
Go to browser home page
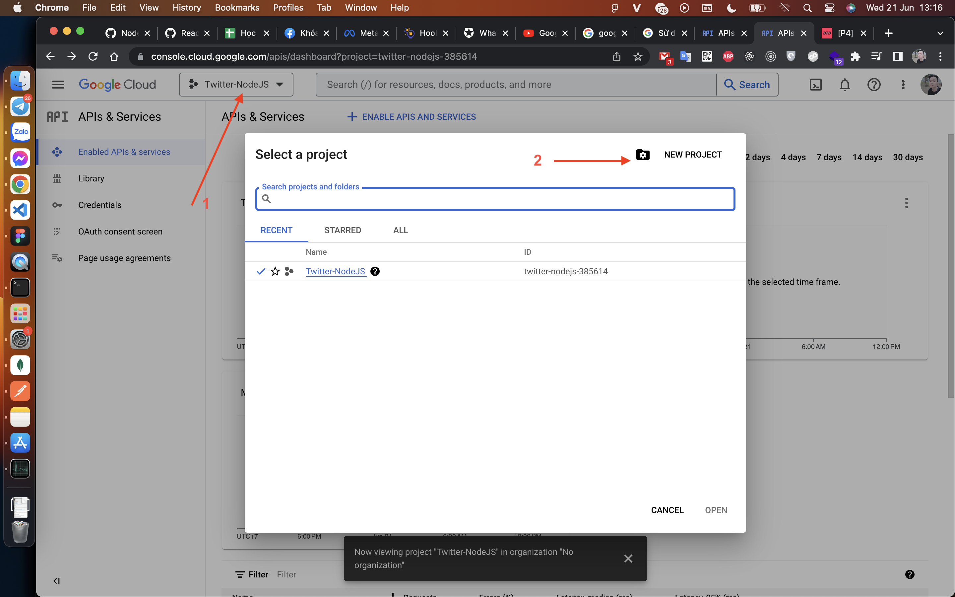[x=114, y=56]
